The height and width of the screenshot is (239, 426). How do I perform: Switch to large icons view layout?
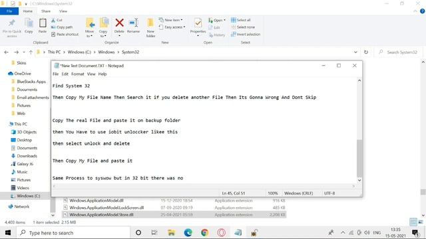(x=421, y=222)
